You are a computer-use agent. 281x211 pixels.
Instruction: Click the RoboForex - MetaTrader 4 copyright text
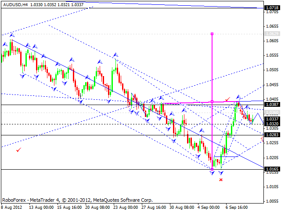[77, 200]
